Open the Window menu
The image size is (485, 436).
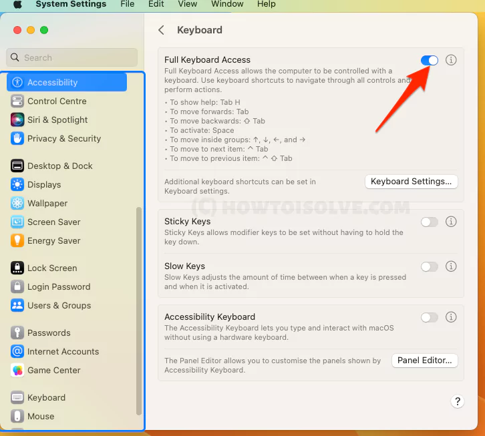227,4
